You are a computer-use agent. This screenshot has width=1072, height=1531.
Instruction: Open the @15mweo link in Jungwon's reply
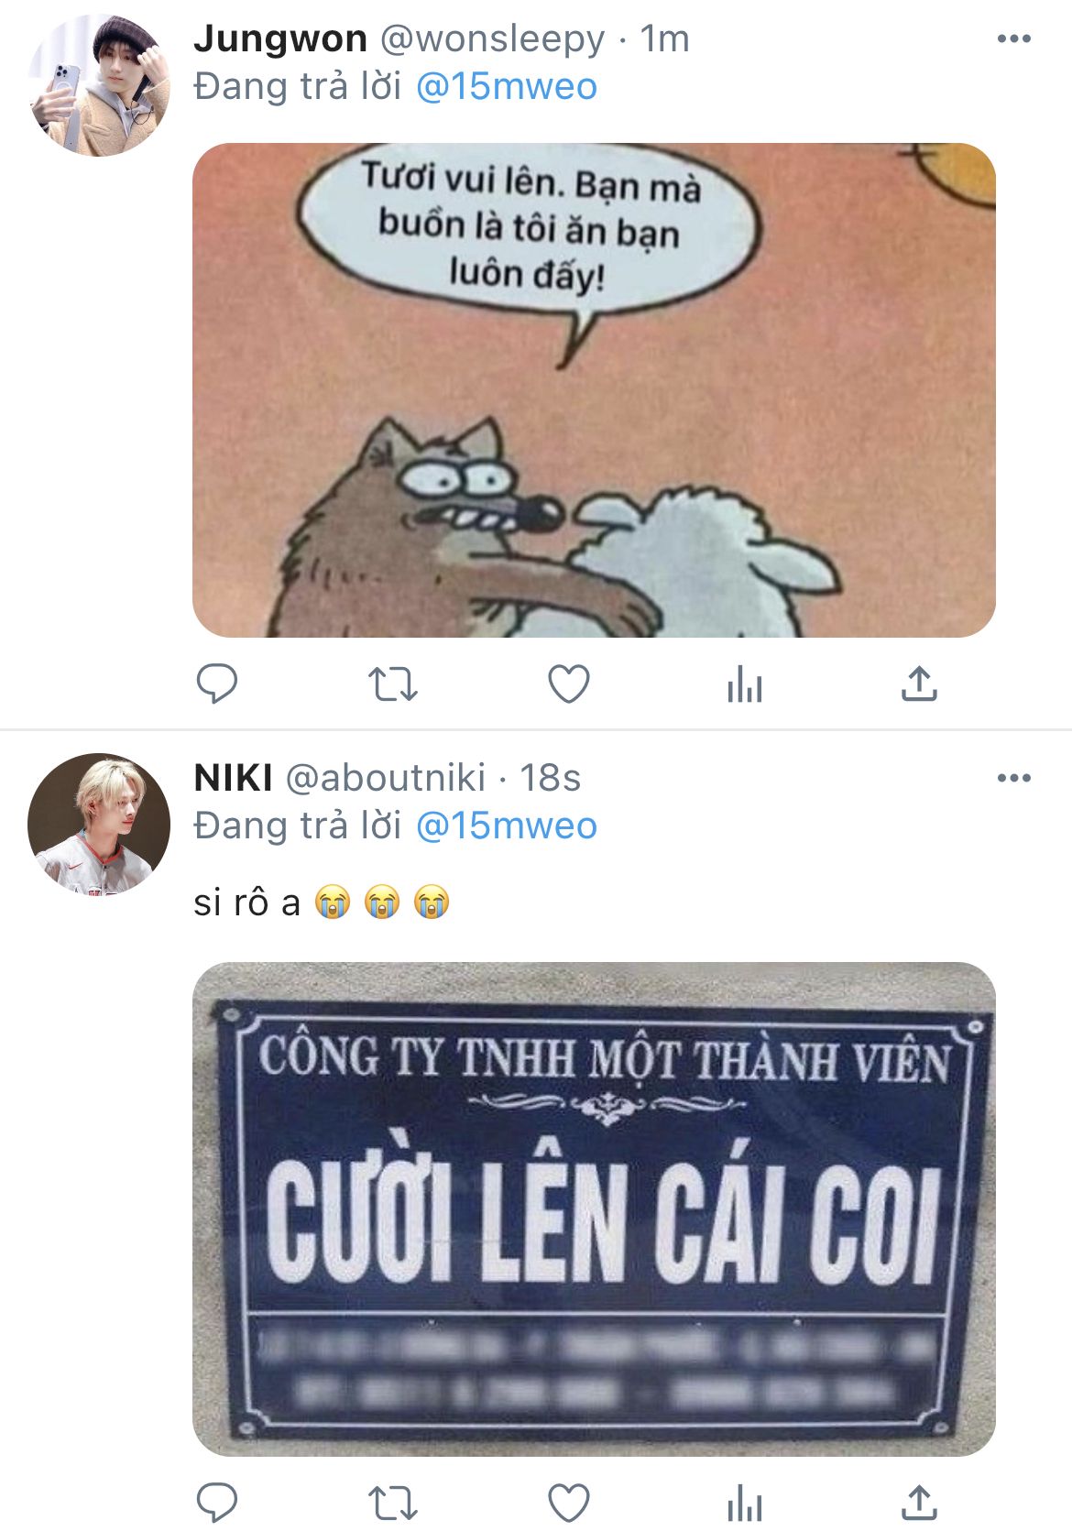[506, 87]
